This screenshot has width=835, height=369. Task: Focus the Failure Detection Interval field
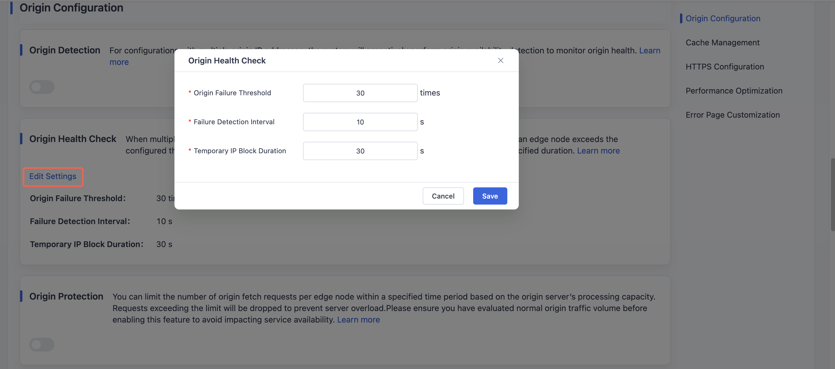(x=360, y=122)
